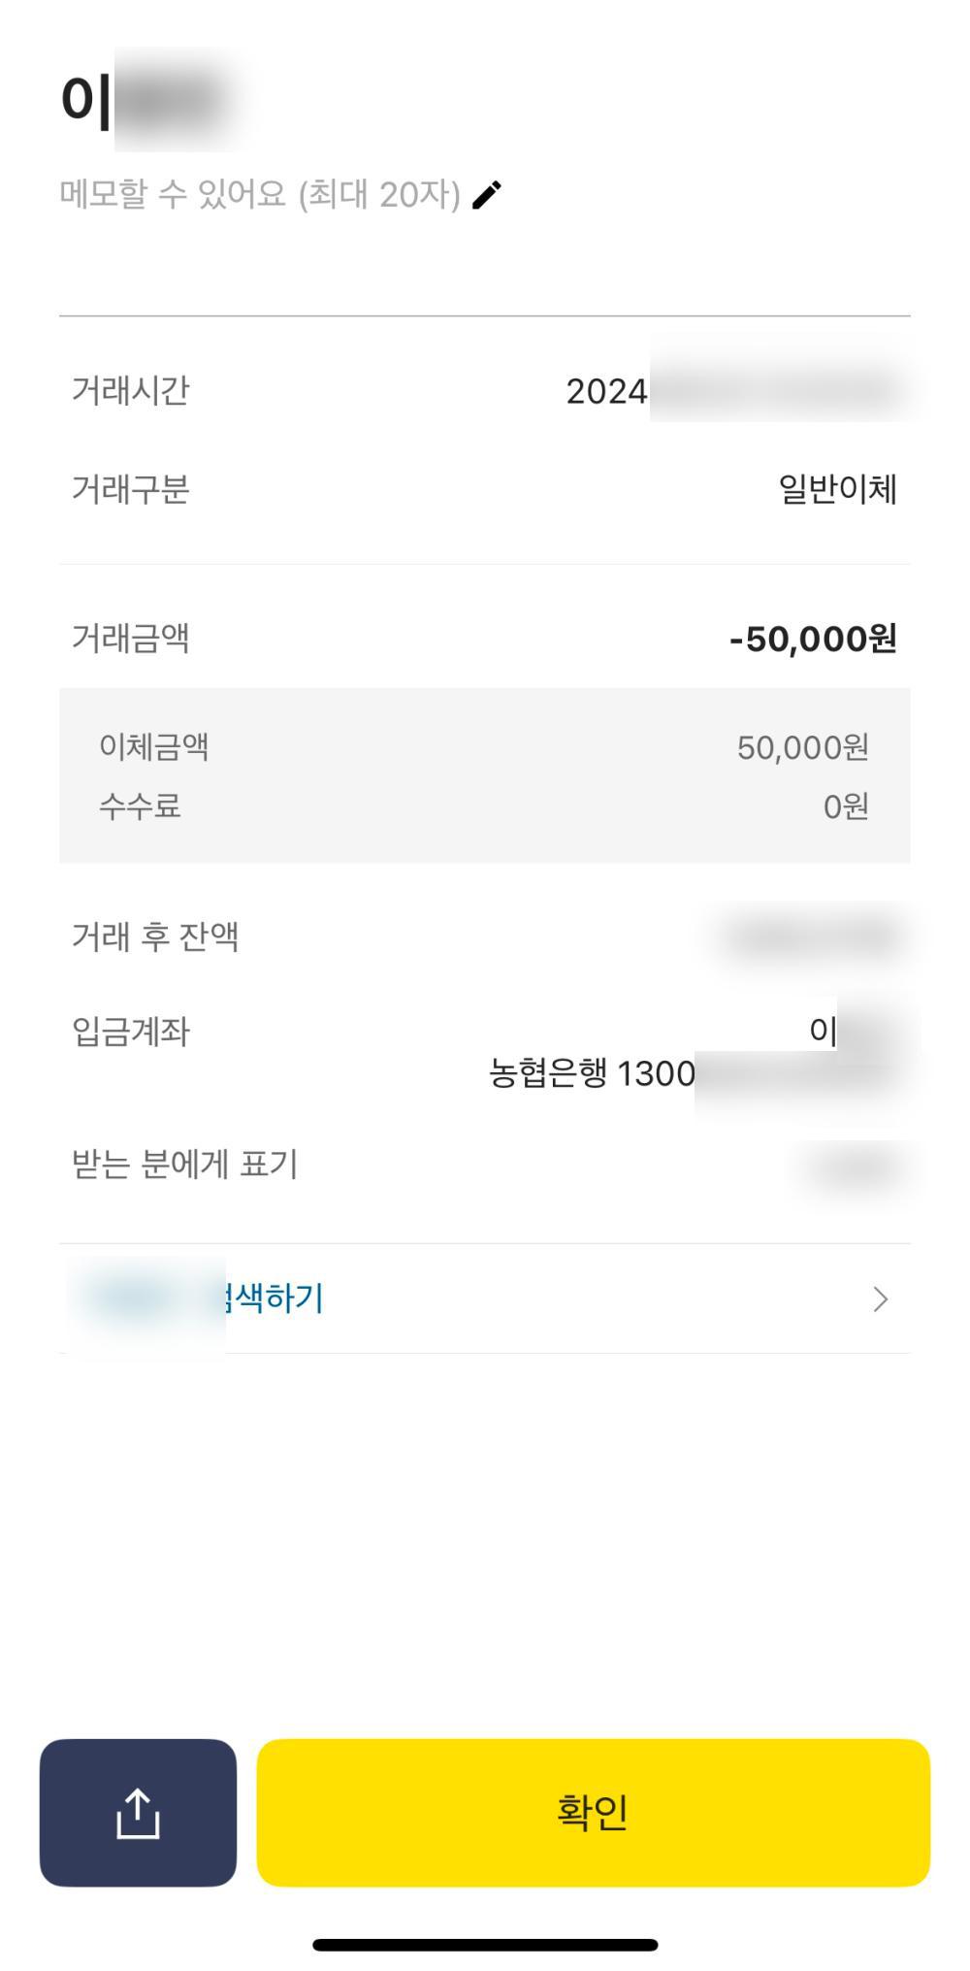The width and height of the screenshot is (970, 1971).
Task: Tap the bold -50,000원 transaction amount
Action: coord(813,639)
